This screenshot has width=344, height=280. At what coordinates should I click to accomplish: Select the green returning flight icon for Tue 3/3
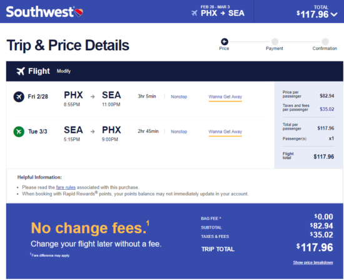coord(19,132)
